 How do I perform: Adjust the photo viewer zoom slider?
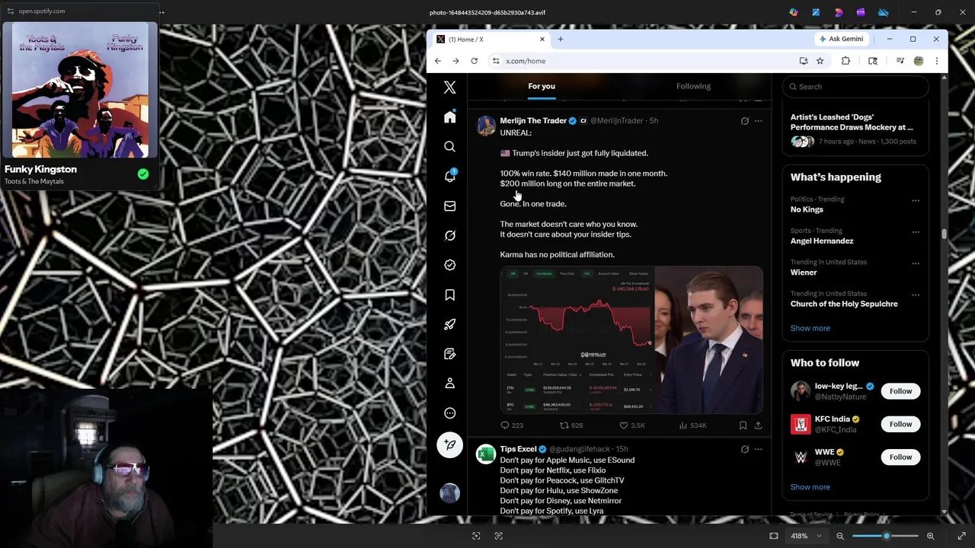point(886,536)
